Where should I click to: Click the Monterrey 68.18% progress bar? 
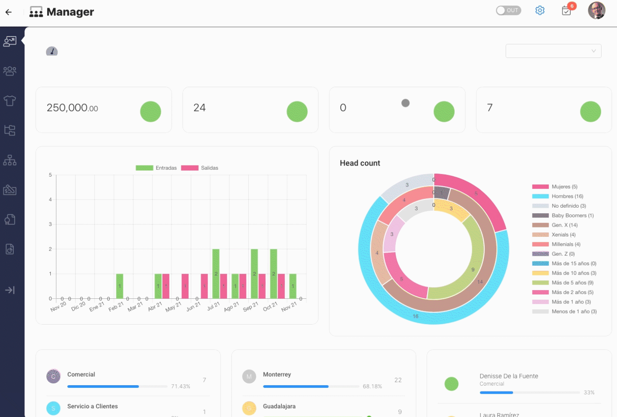coord(311,386)
